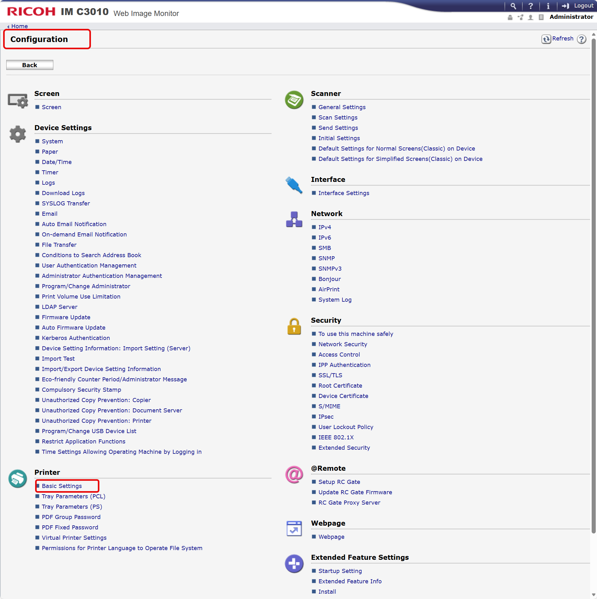Select the Scanner section icon

pyautogui.click(x=294, y=100)
